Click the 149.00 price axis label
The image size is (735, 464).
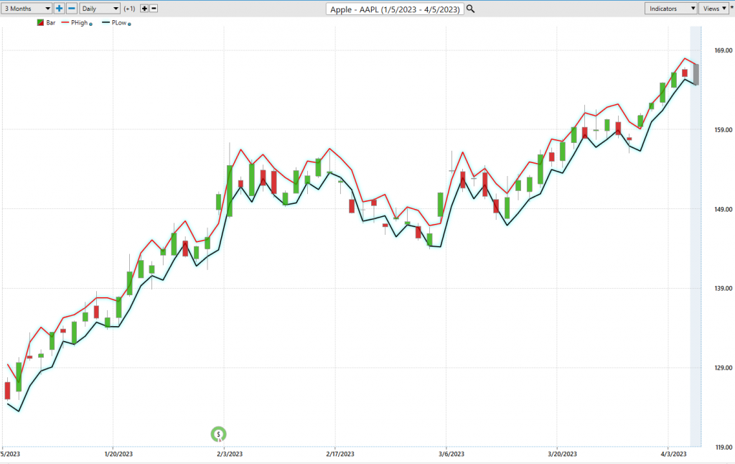[724, 209]
